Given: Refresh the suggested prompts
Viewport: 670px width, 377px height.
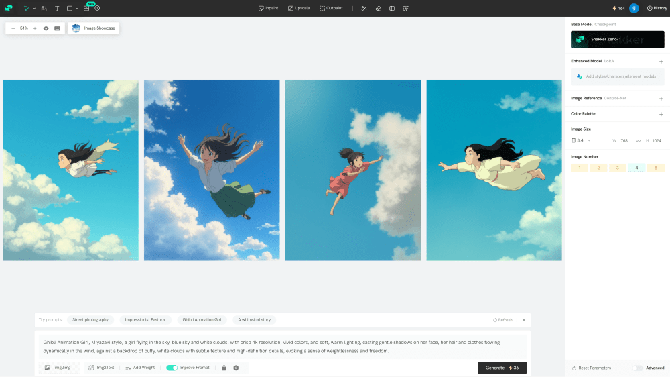Looking at the screenshot, I should click(x=503, y=320).
